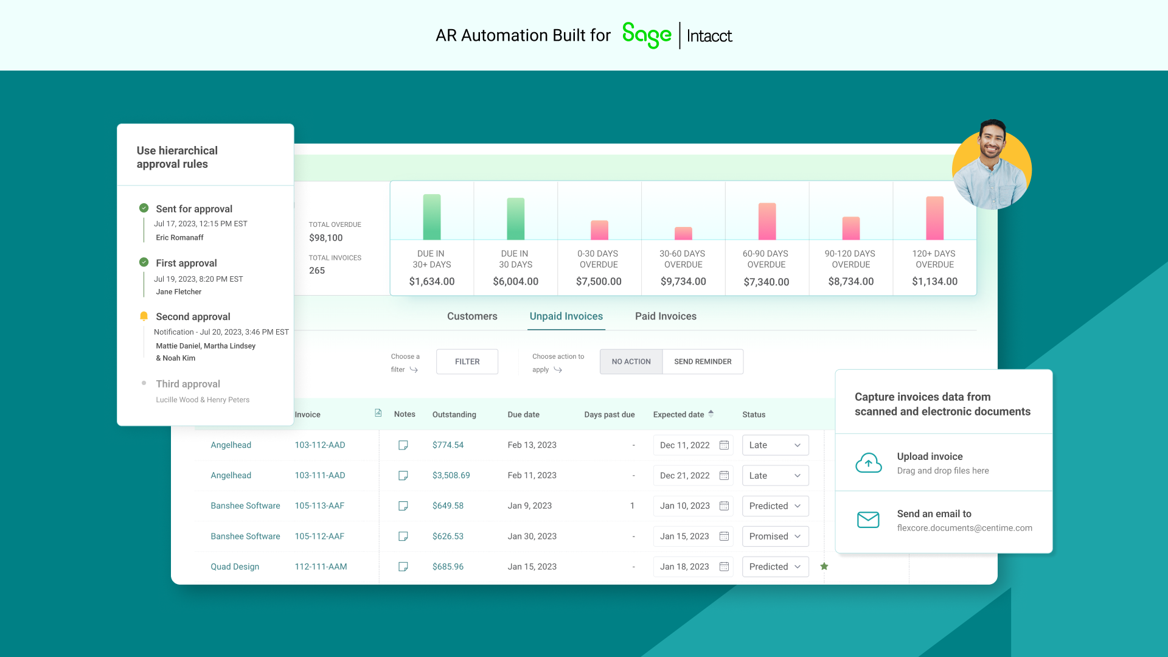The image size is (1168, 657).
Task: Click the green star on Quad Design row
Action: [x=824, y=566]
